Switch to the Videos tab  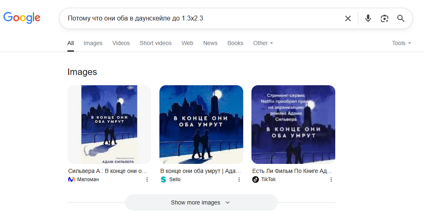coord(121,43)
